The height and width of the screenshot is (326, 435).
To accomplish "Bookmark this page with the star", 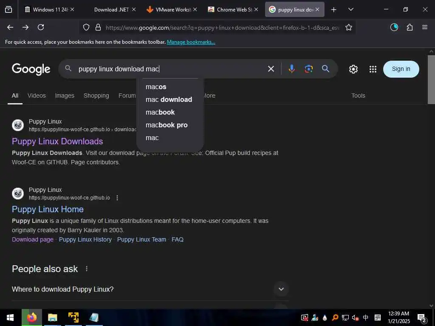I will click(x=349, y=27).
